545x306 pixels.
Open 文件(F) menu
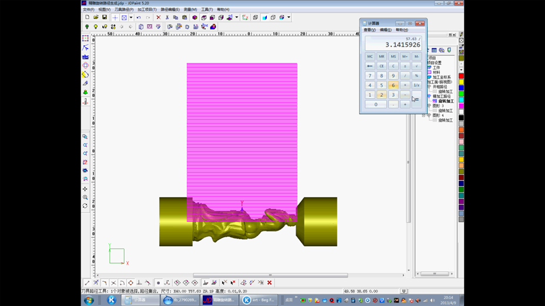(89, 9)
